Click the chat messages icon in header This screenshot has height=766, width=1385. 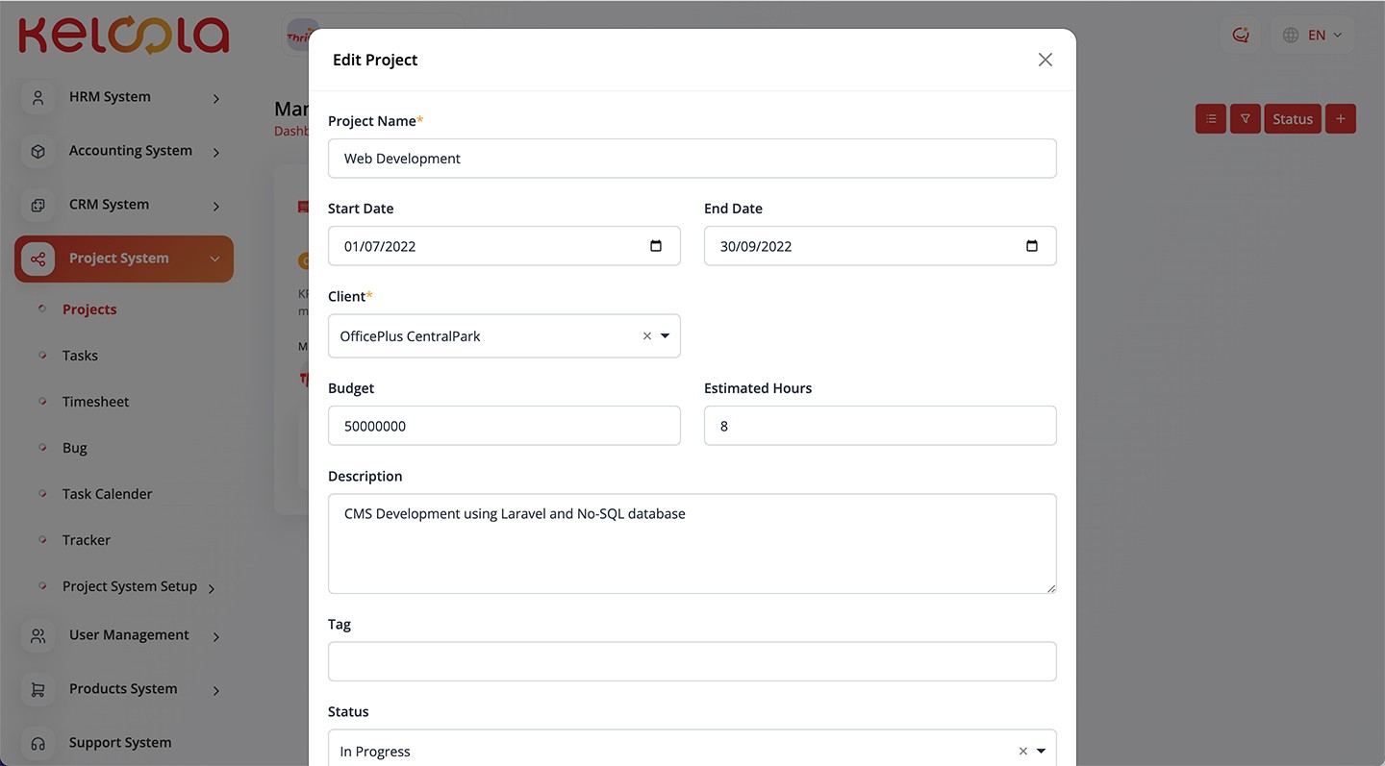1241,36
